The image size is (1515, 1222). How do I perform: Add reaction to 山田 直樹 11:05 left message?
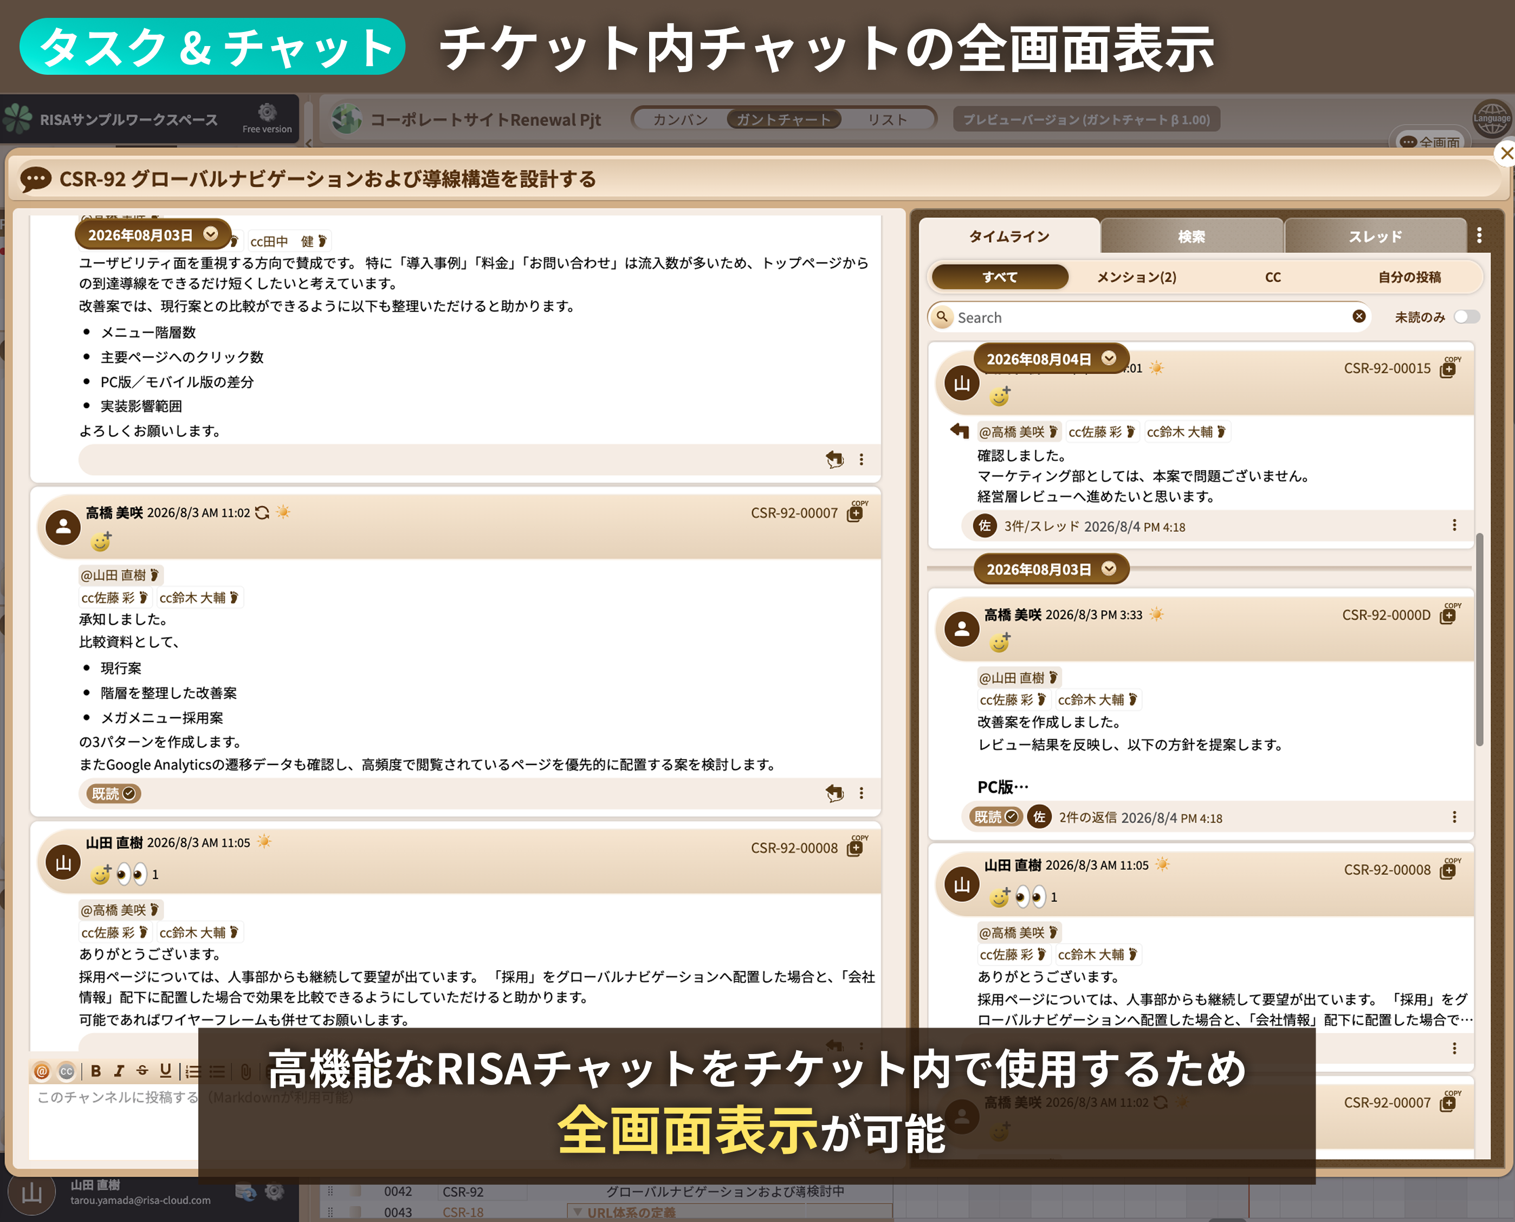tap(101, 874)
